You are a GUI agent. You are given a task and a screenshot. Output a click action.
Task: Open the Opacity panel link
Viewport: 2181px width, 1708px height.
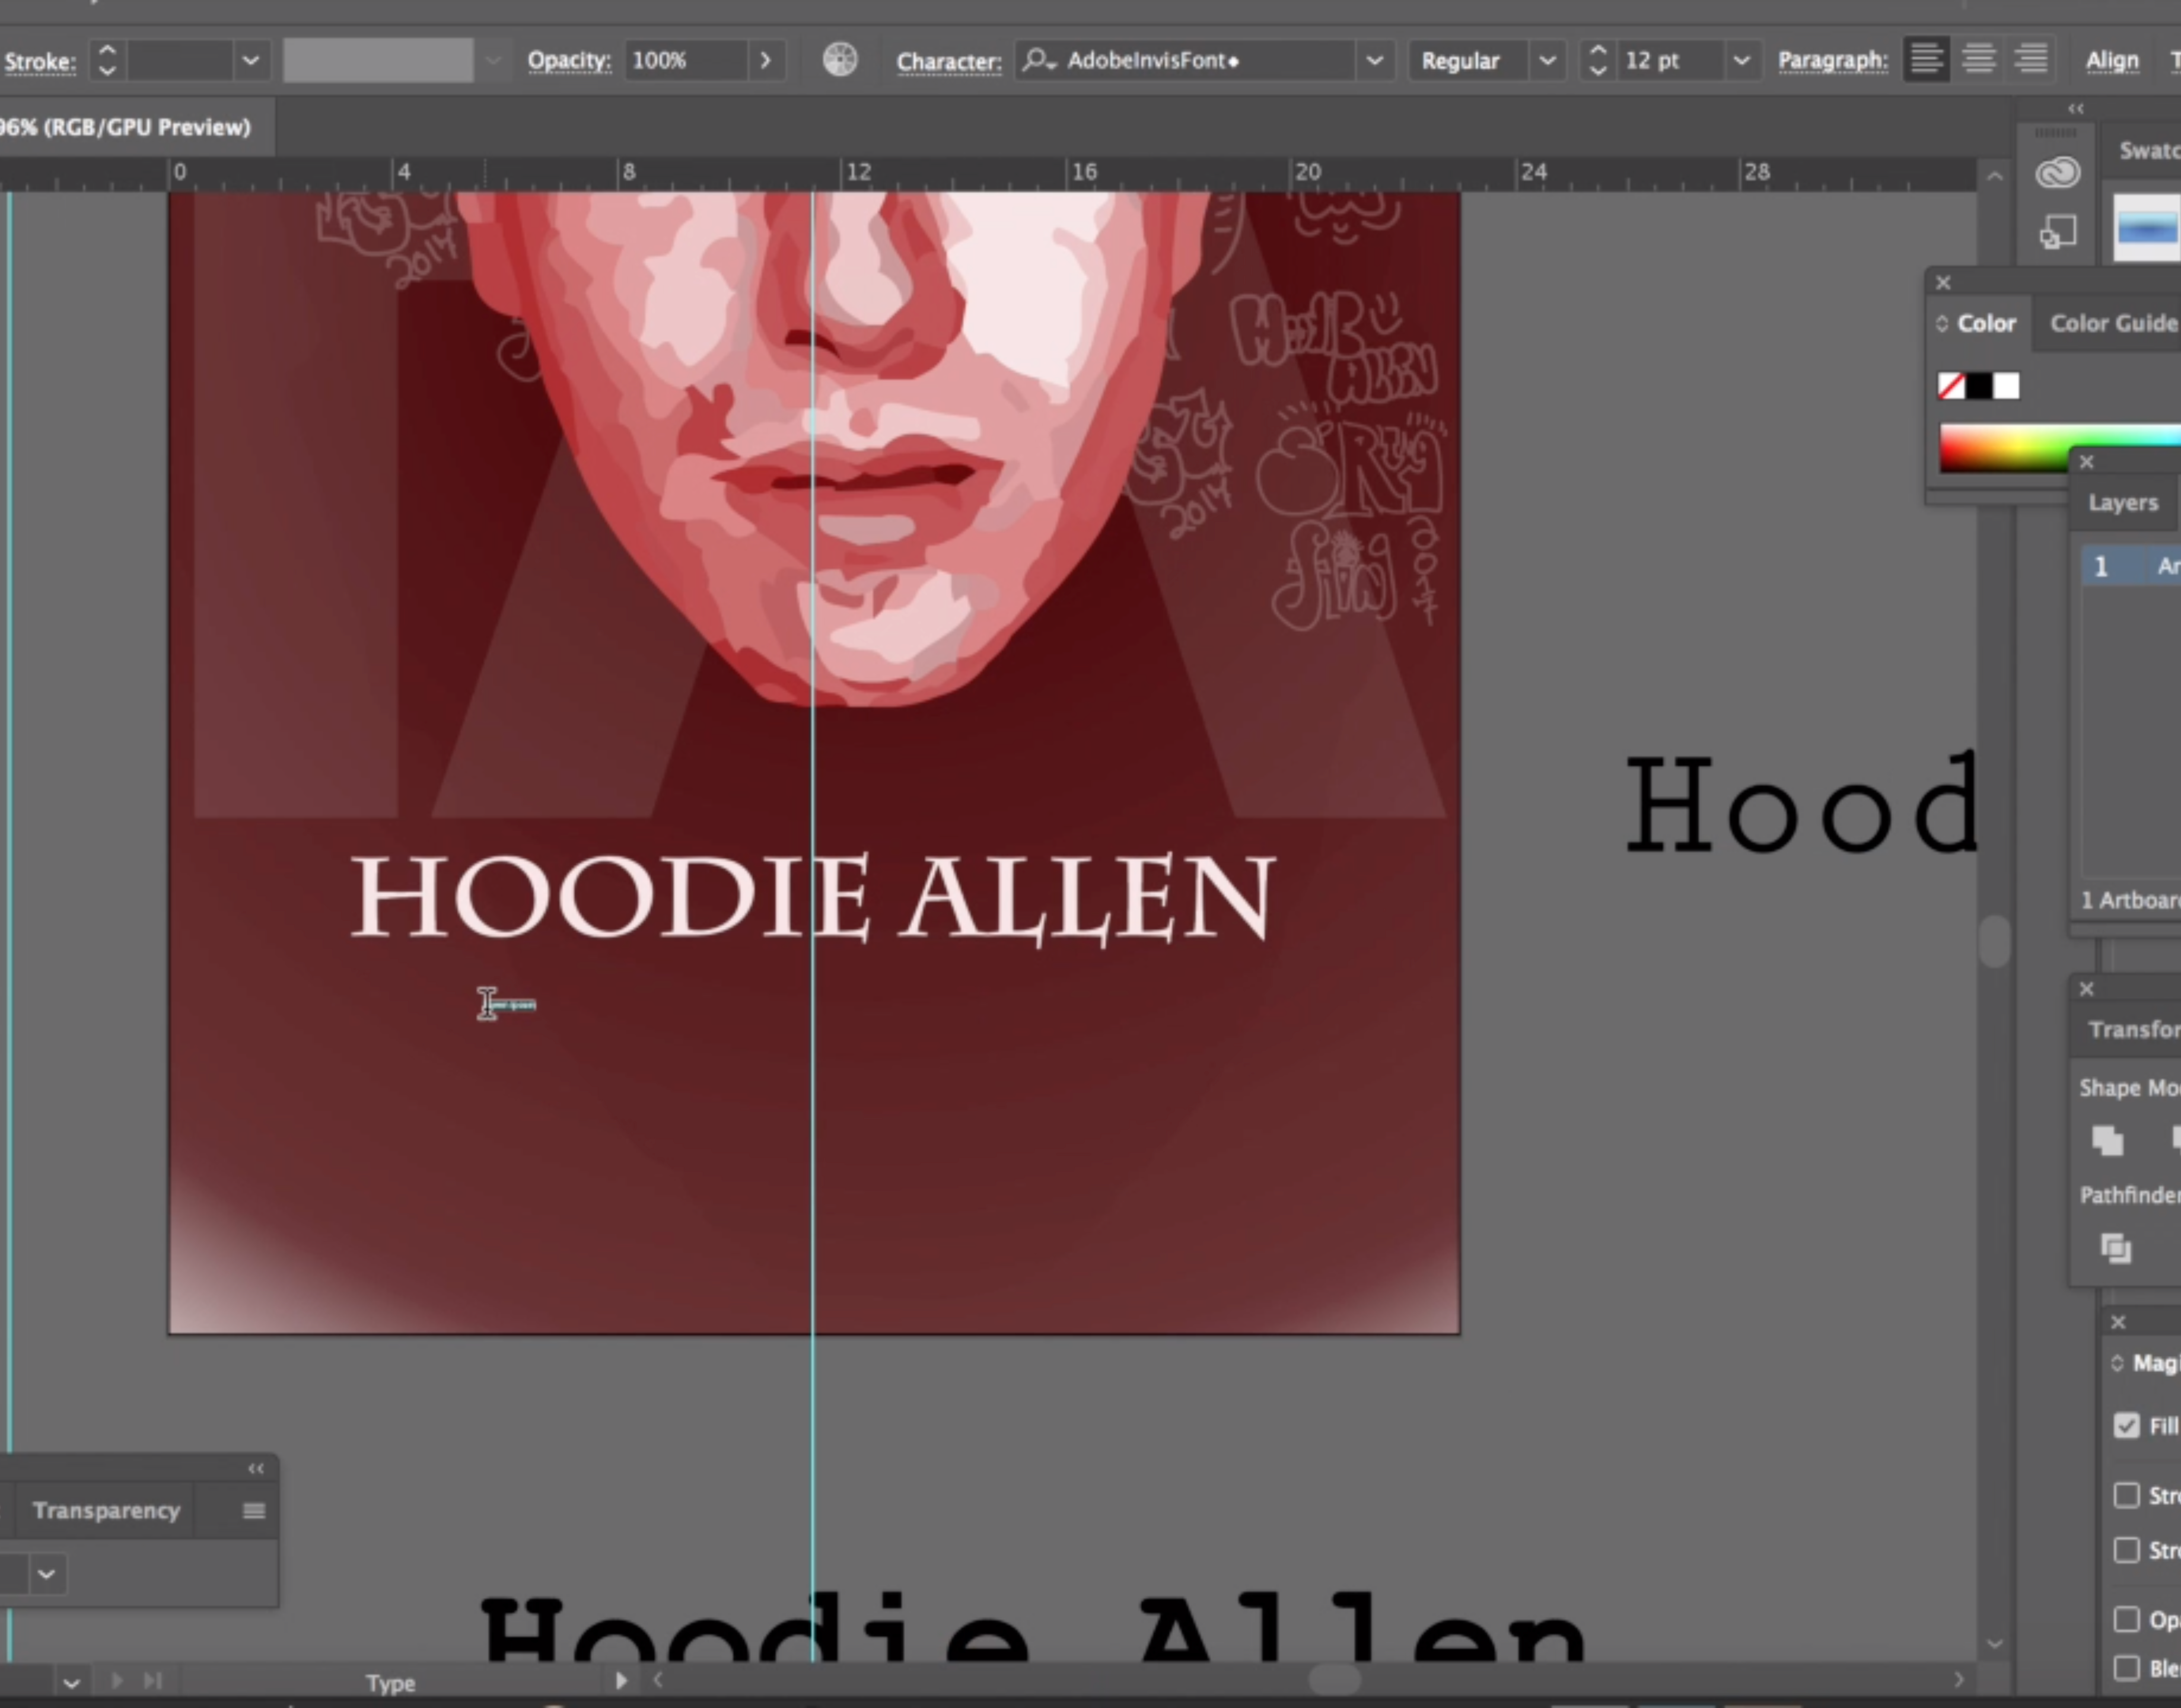569,60
